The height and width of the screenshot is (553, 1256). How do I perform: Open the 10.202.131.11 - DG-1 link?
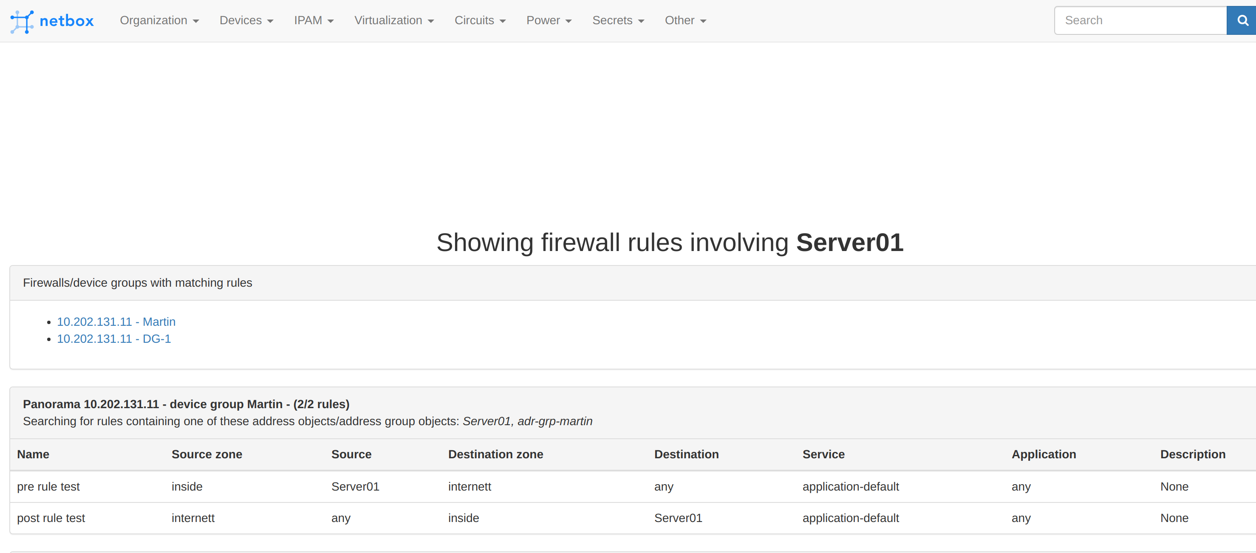[x=113, y=339]
